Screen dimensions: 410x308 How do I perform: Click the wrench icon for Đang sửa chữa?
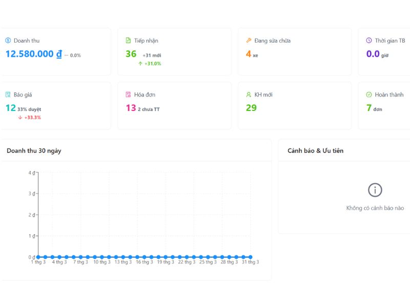pyautogui.click(x=249, y=41)
